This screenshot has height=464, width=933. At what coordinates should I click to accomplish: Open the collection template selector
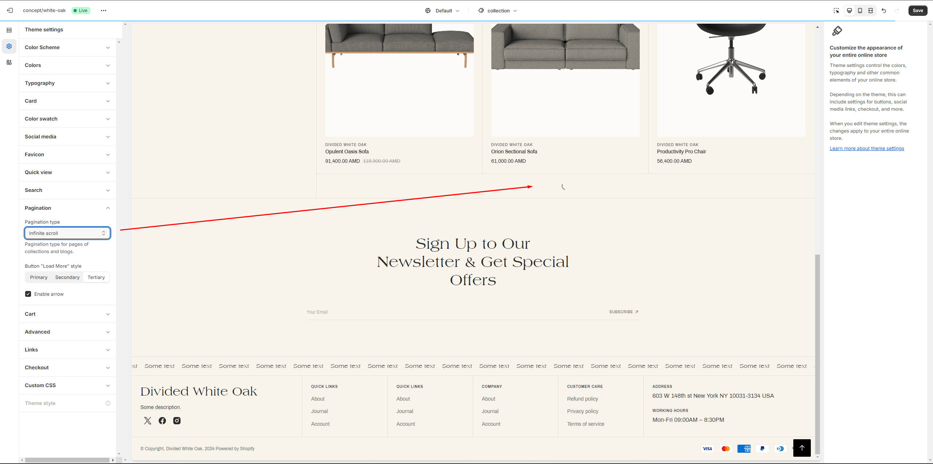click(498, 11)
